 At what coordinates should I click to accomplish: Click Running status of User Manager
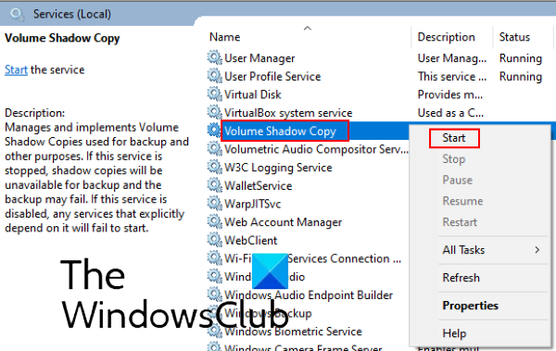click(521, 58)
